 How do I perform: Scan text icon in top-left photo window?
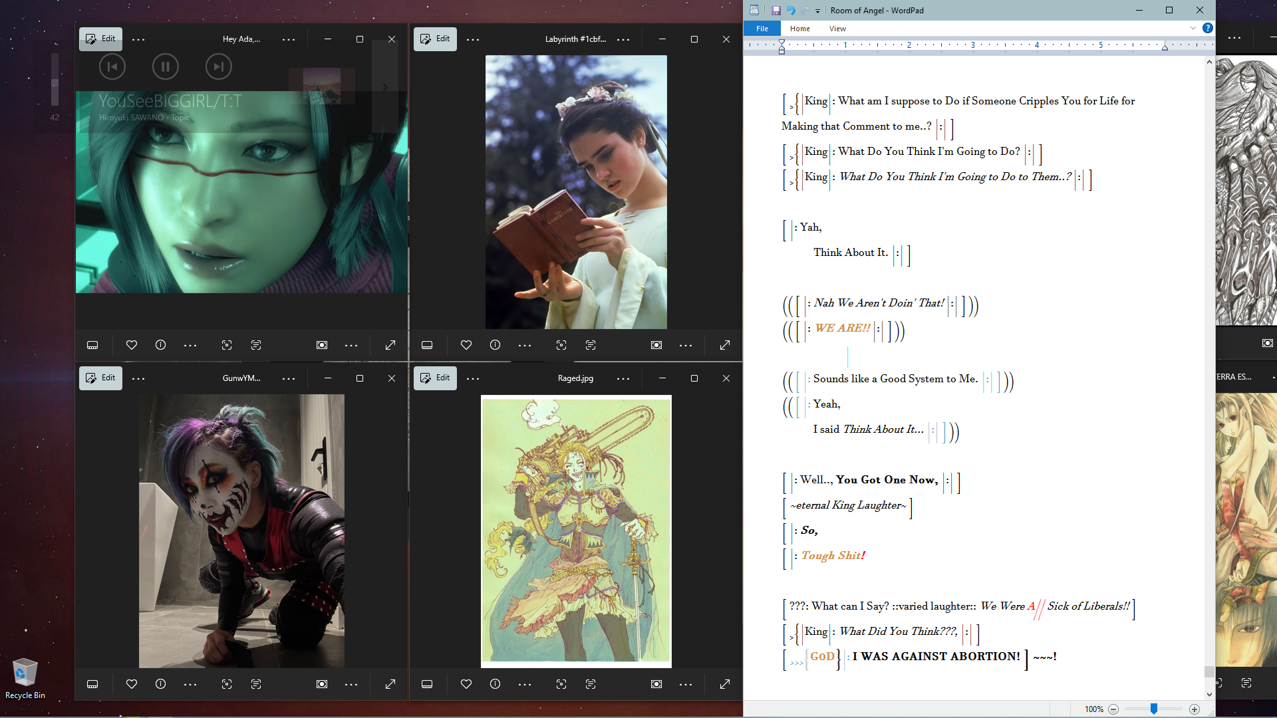point(256,345)
